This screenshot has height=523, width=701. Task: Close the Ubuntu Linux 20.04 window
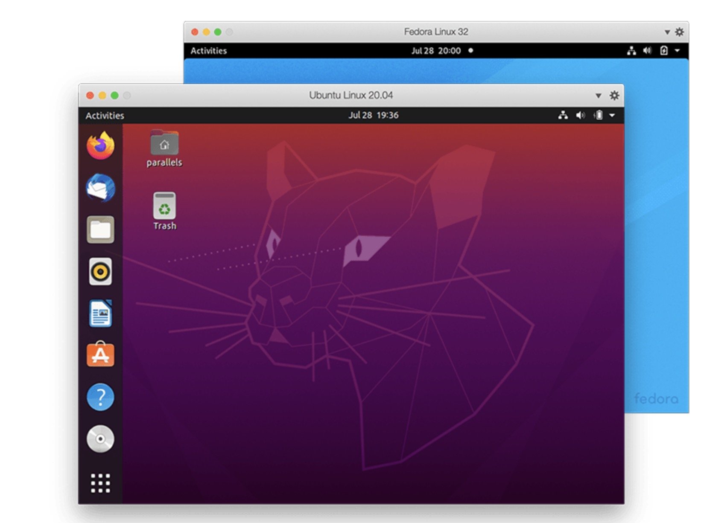[90, 95]
